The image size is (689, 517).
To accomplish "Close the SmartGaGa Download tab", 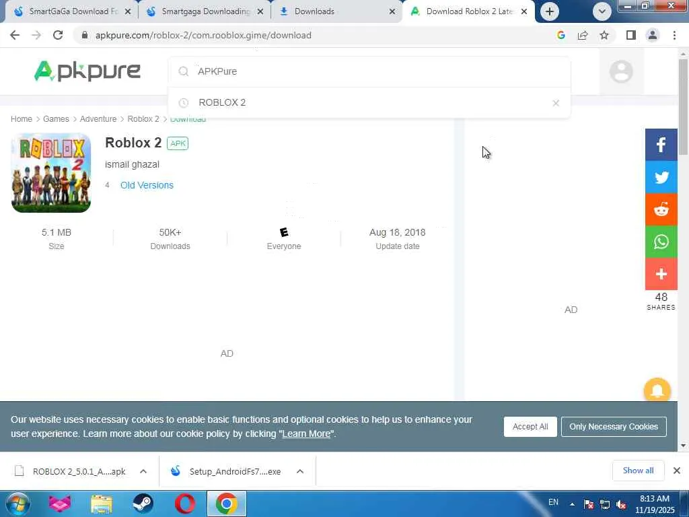I will tap(127, 11).
